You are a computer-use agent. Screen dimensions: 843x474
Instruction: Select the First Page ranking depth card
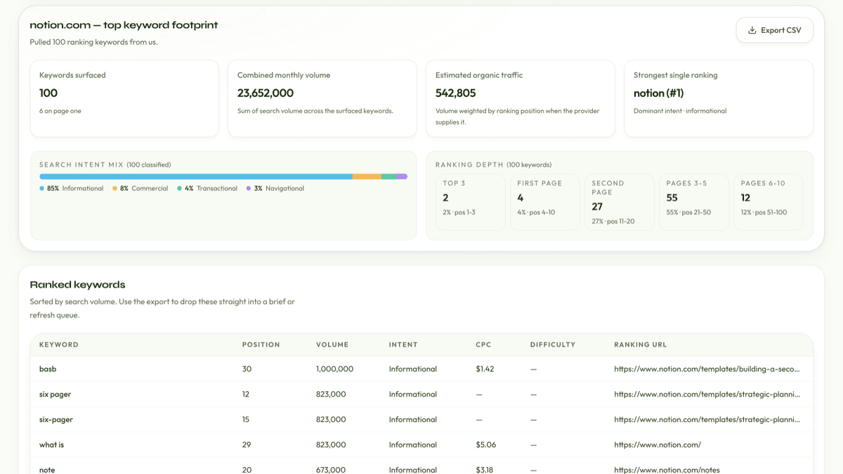545,202
